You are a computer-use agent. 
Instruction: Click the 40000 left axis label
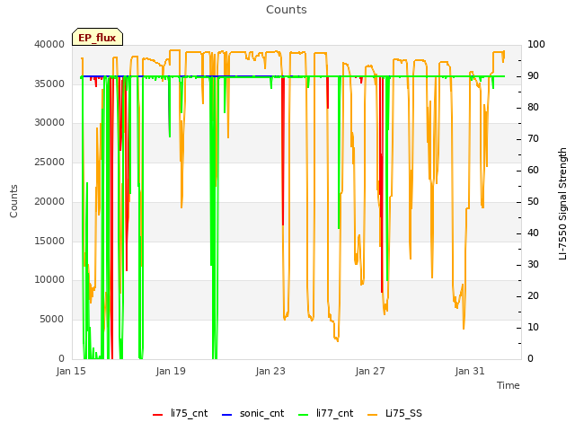tap(49, 44)
